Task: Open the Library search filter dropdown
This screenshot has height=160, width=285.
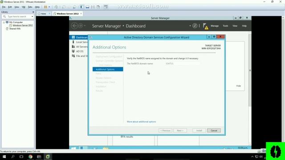Action: (33, 16)
